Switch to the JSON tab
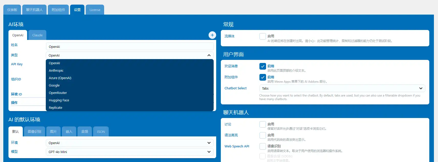 101,132
